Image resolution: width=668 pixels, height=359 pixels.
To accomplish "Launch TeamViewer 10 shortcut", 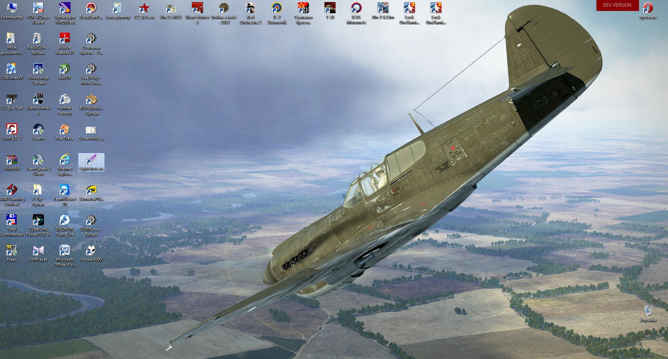I will click(65, 195).
